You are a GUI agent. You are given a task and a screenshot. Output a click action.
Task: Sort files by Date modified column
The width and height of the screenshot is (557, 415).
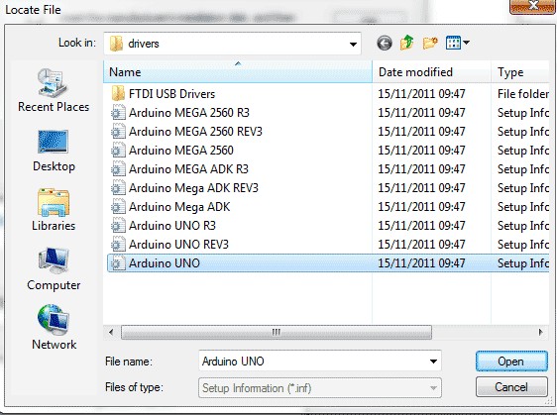(x=431, y=72)
